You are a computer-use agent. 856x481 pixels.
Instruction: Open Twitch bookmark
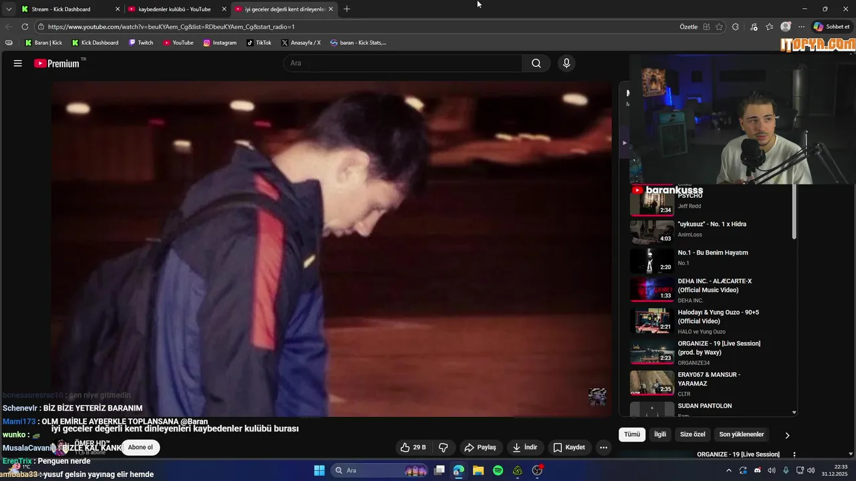pyautogui.click(x=140, y=43)
